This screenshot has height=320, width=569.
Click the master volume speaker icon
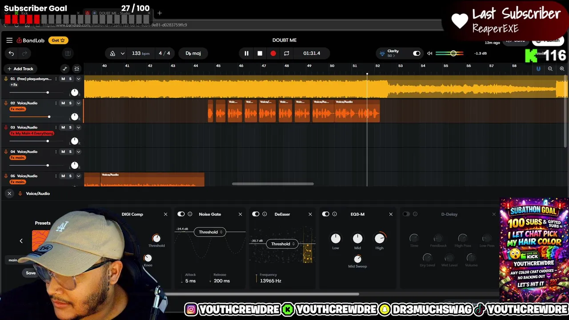coord(429,53)
